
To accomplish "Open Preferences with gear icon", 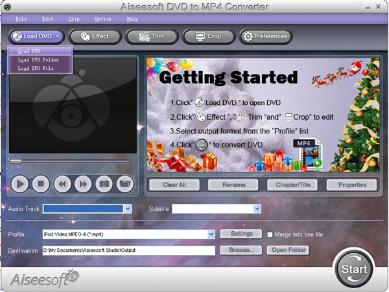I will (x=265, y=36).
